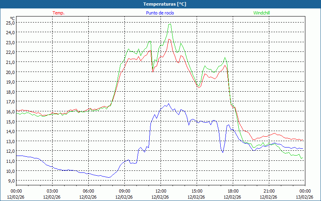Select the 03:00 time axis label
The image size is (321, 201).
pyautogui.click(x=52, y=191)
